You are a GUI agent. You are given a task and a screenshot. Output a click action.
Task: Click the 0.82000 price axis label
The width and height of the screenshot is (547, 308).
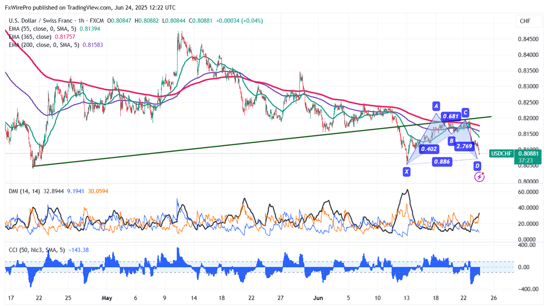pyautogui.click(x=528, y=118)
